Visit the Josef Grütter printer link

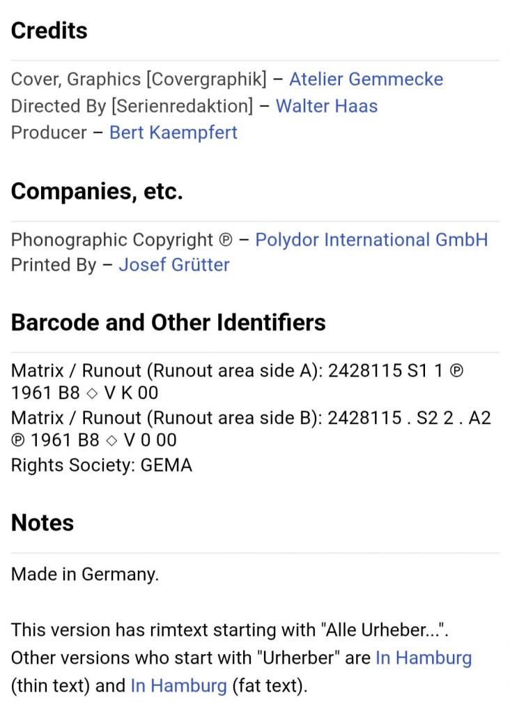pos(173,264)
